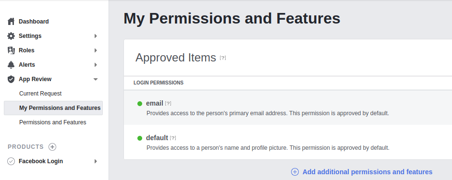Image resolution: width=452 pixels, height=180 pixels.
Task: Expand the Facebook Login submenu arrow
Action: pos(96,161)
